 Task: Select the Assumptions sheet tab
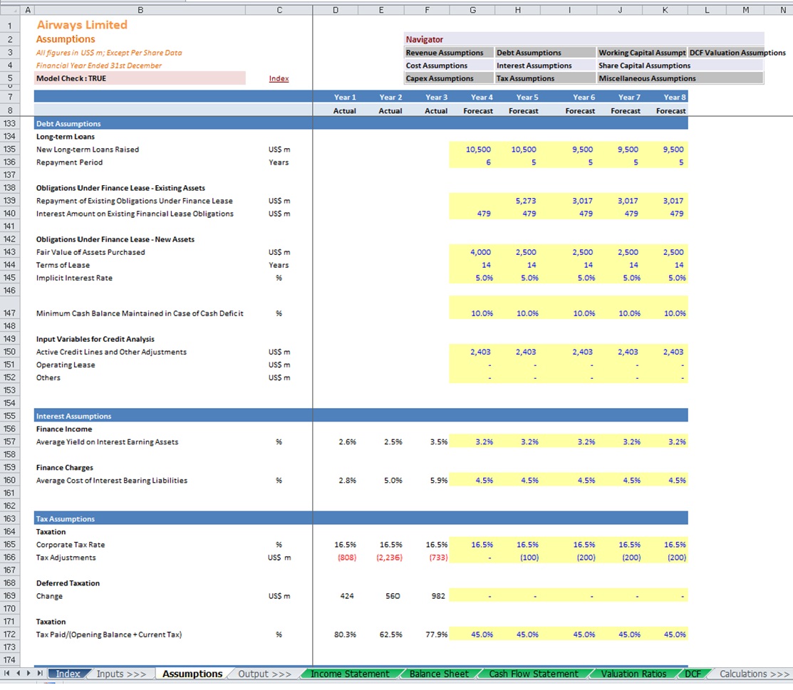point(192,674)
